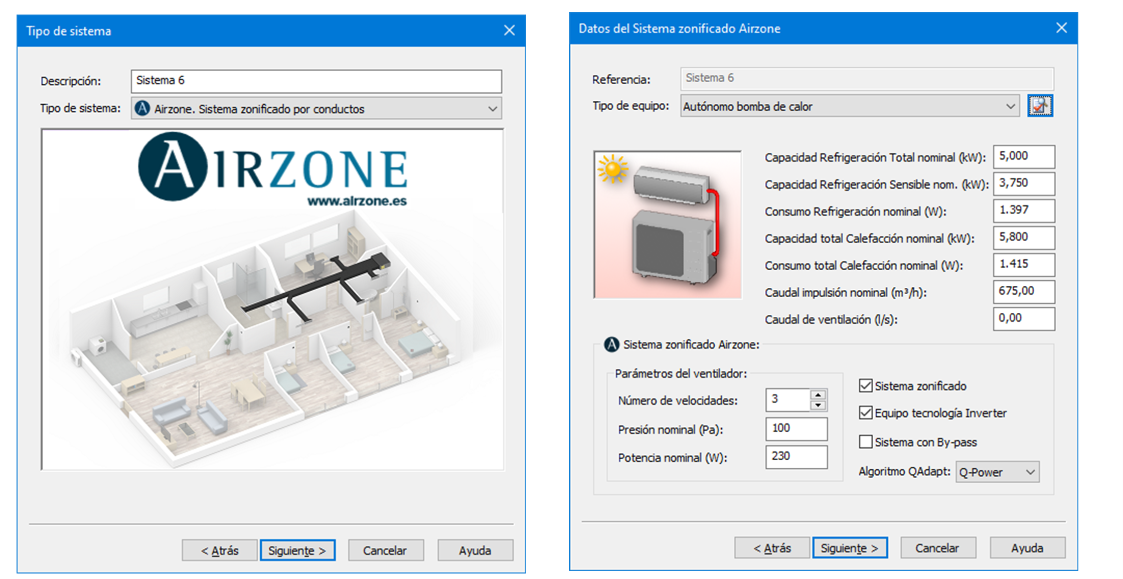Edit Consumo Refrigeración nominal value 1.397
The image size is (1123, 579).
pos(1024,211)
